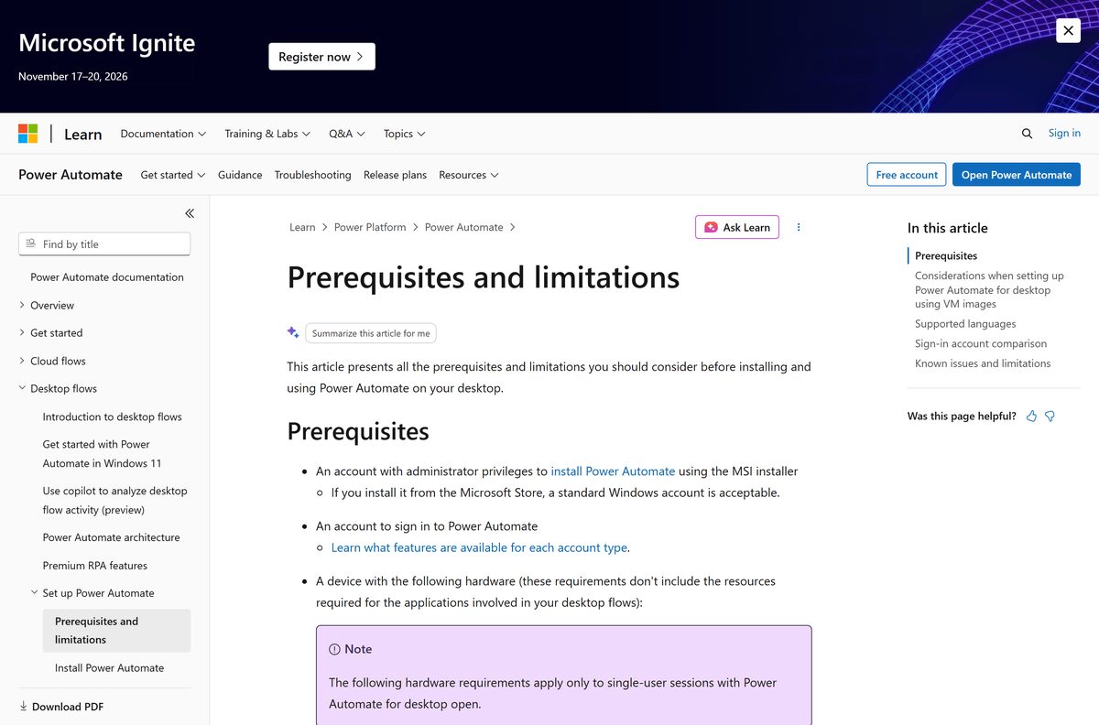Viewport: 1099px width, 725px height.
Task: Open the Troubleshooting menu item
Action: [x=312, y=175]
